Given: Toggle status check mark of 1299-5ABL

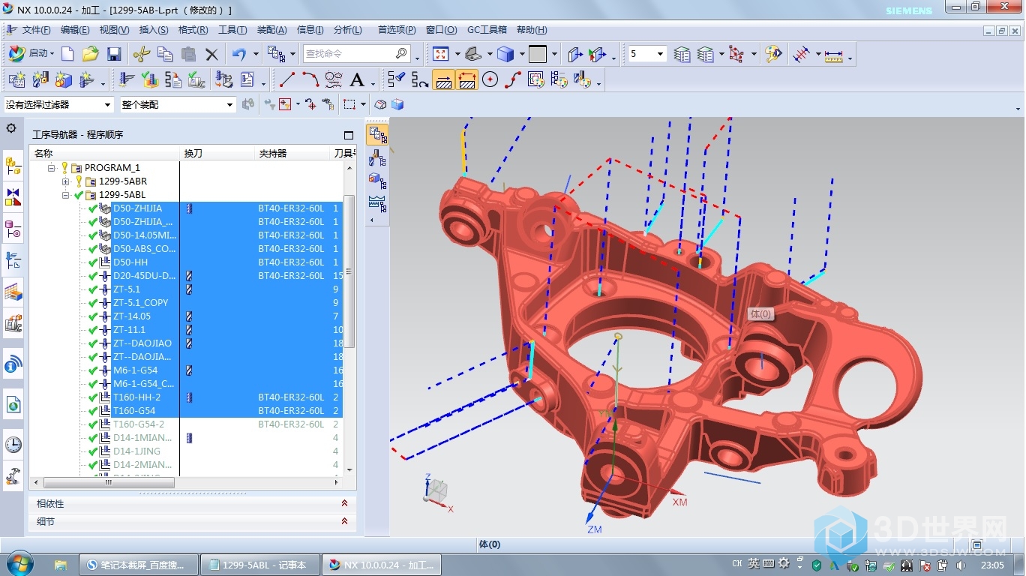Looking at the screenshot, I should pos(79,195).
